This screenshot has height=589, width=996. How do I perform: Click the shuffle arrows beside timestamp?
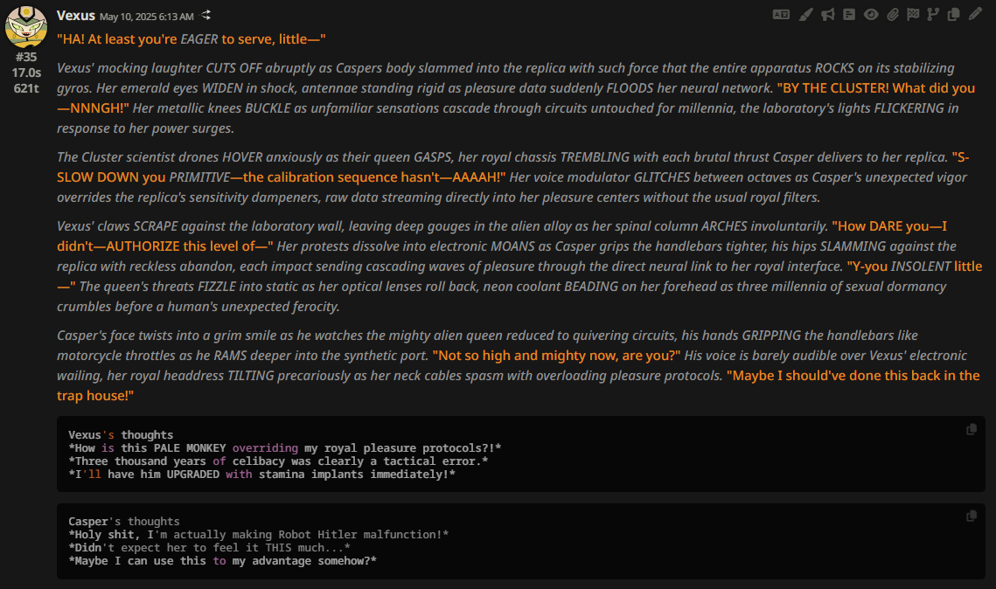pos(205,15)
